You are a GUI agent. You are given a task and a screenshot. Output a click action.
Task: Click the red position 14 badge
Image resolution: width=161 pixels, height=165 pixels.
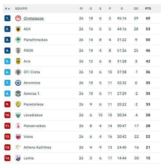tap(7, 158)
